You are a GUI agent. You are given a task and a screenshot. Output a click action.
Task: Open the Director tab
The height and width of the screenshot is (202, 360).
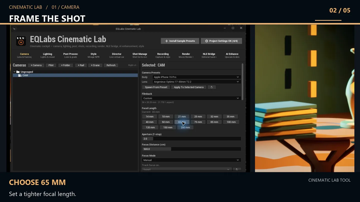(x=117, y=55)
